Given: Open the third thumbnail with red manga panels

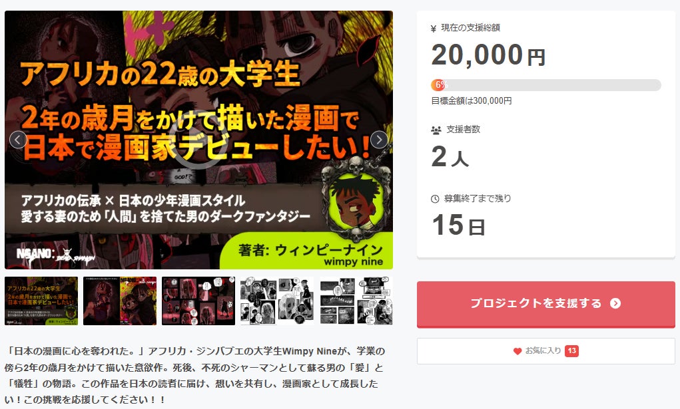Looking at the screenshot, I should click(198, 301).
